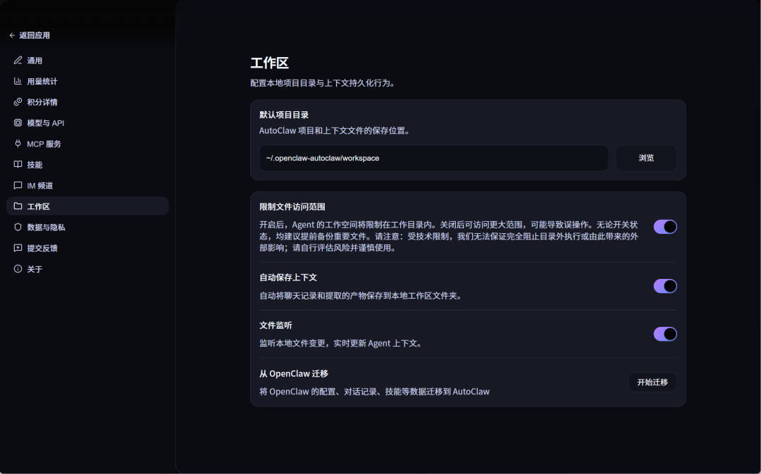Viewport: 761px width, 474px height.
Task: Click the 开始迁移 button
Action: (652, 382)
